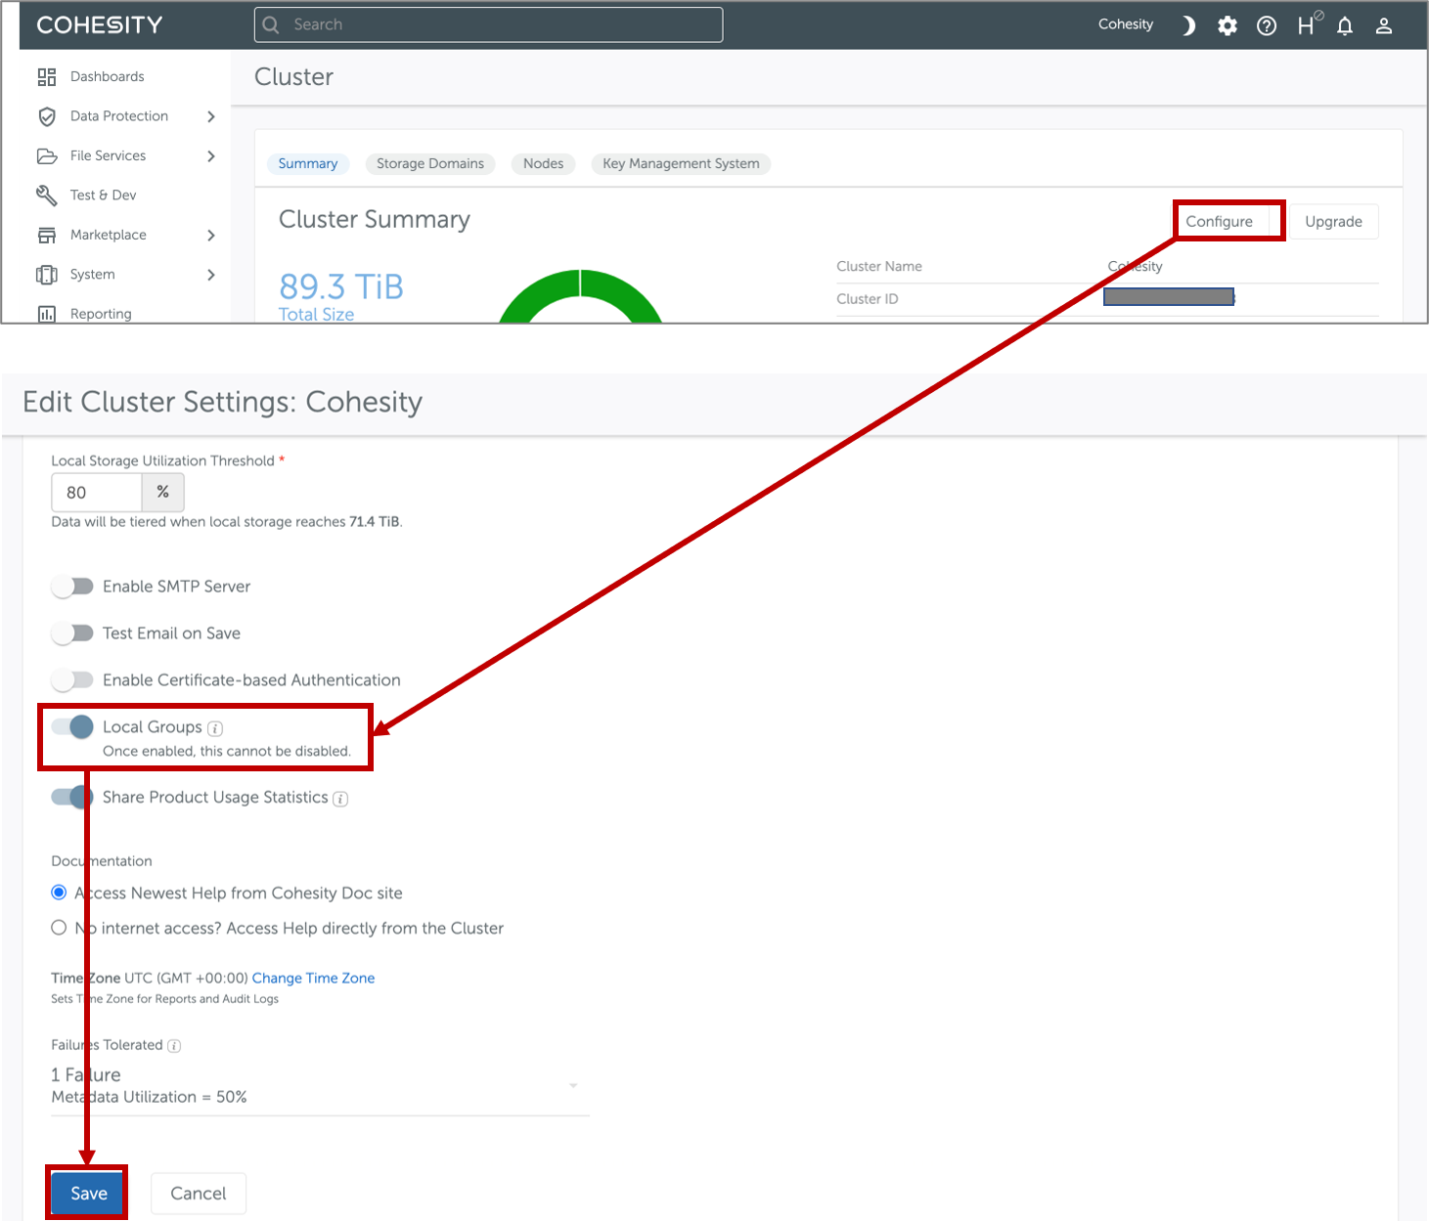Click the 89.3 TiB total size value

[341, 286]
